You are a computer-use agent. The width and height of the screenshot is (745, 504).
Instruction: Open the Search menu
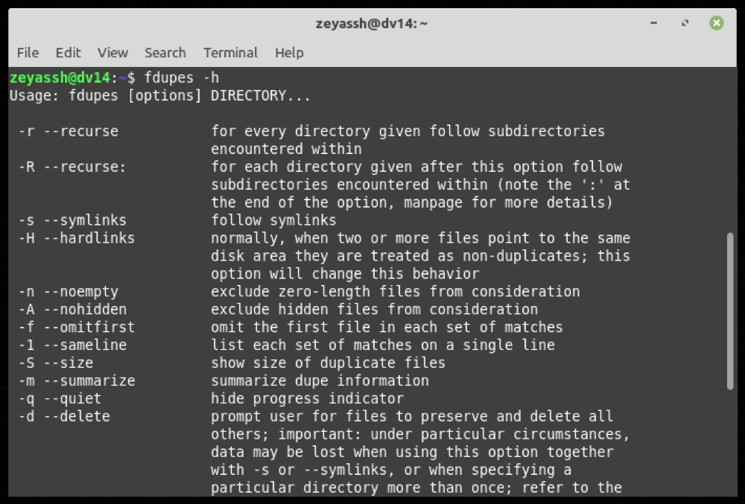pyautogui.click(x=165, y=53)
